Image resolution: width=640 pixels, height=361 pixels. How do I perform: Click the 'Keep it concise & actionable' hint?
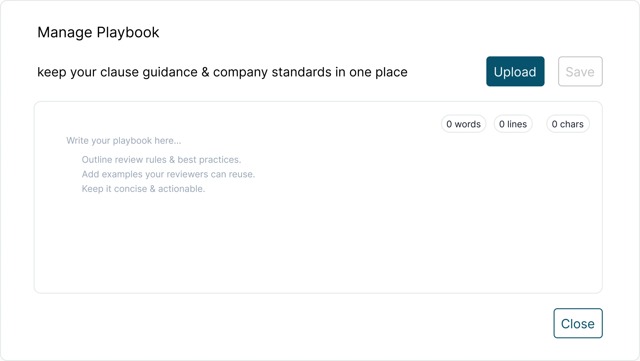[143, 189]
